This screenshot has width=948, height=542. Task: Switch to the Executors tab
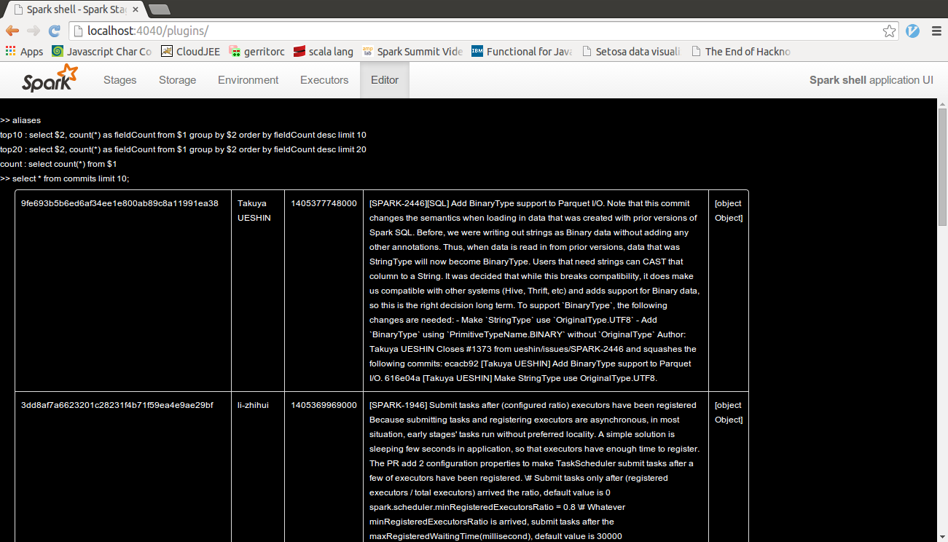click(324, 80)
